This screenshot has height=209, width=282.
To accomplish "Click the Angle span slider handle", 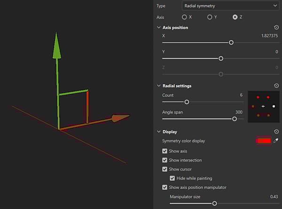I will (x=235, y=119).
